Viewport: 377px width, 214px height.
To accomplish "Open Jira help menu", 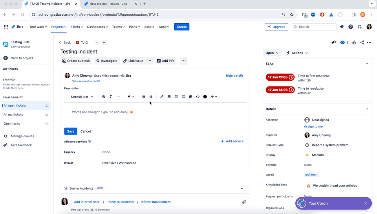I will click(351, 27).
